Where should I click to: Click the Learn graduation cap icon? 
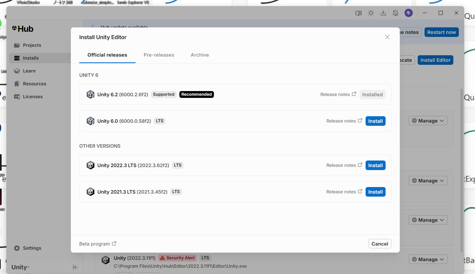click(17, 71)
